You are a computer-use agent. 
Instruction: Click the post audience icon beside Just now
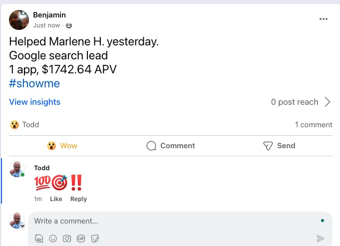69,25
